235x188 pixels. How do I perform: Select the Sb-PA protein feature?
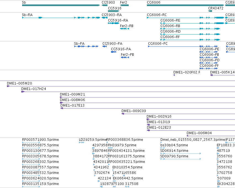tap(86, 46)
